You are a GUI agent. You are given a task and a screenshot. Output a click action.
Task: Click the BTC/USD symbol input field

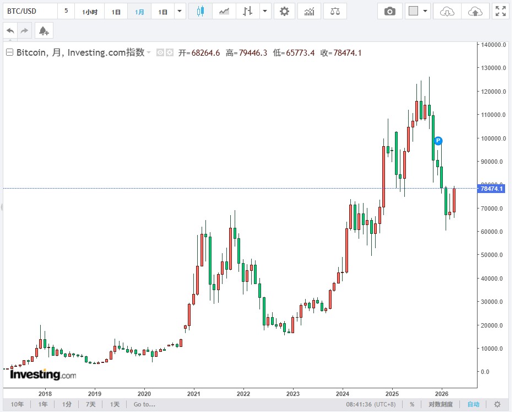[x=30, y=11]
